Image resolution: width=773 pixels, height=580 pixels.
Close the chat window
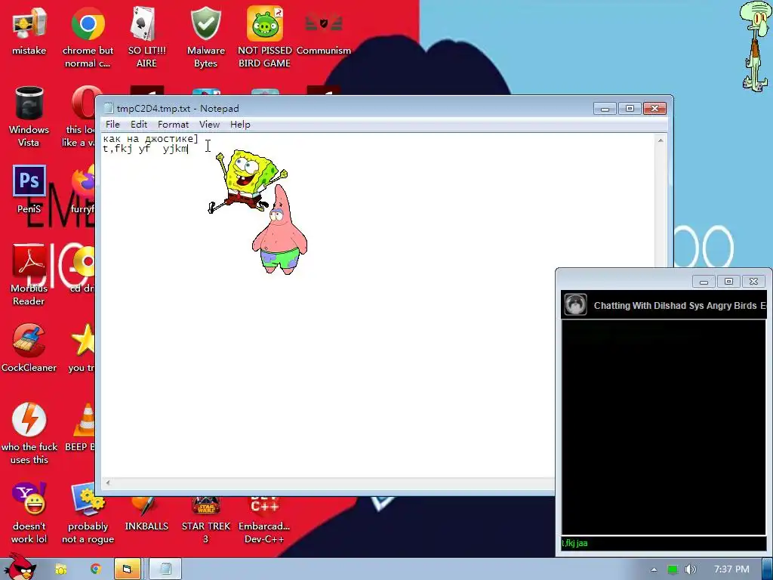pos(754,282)
